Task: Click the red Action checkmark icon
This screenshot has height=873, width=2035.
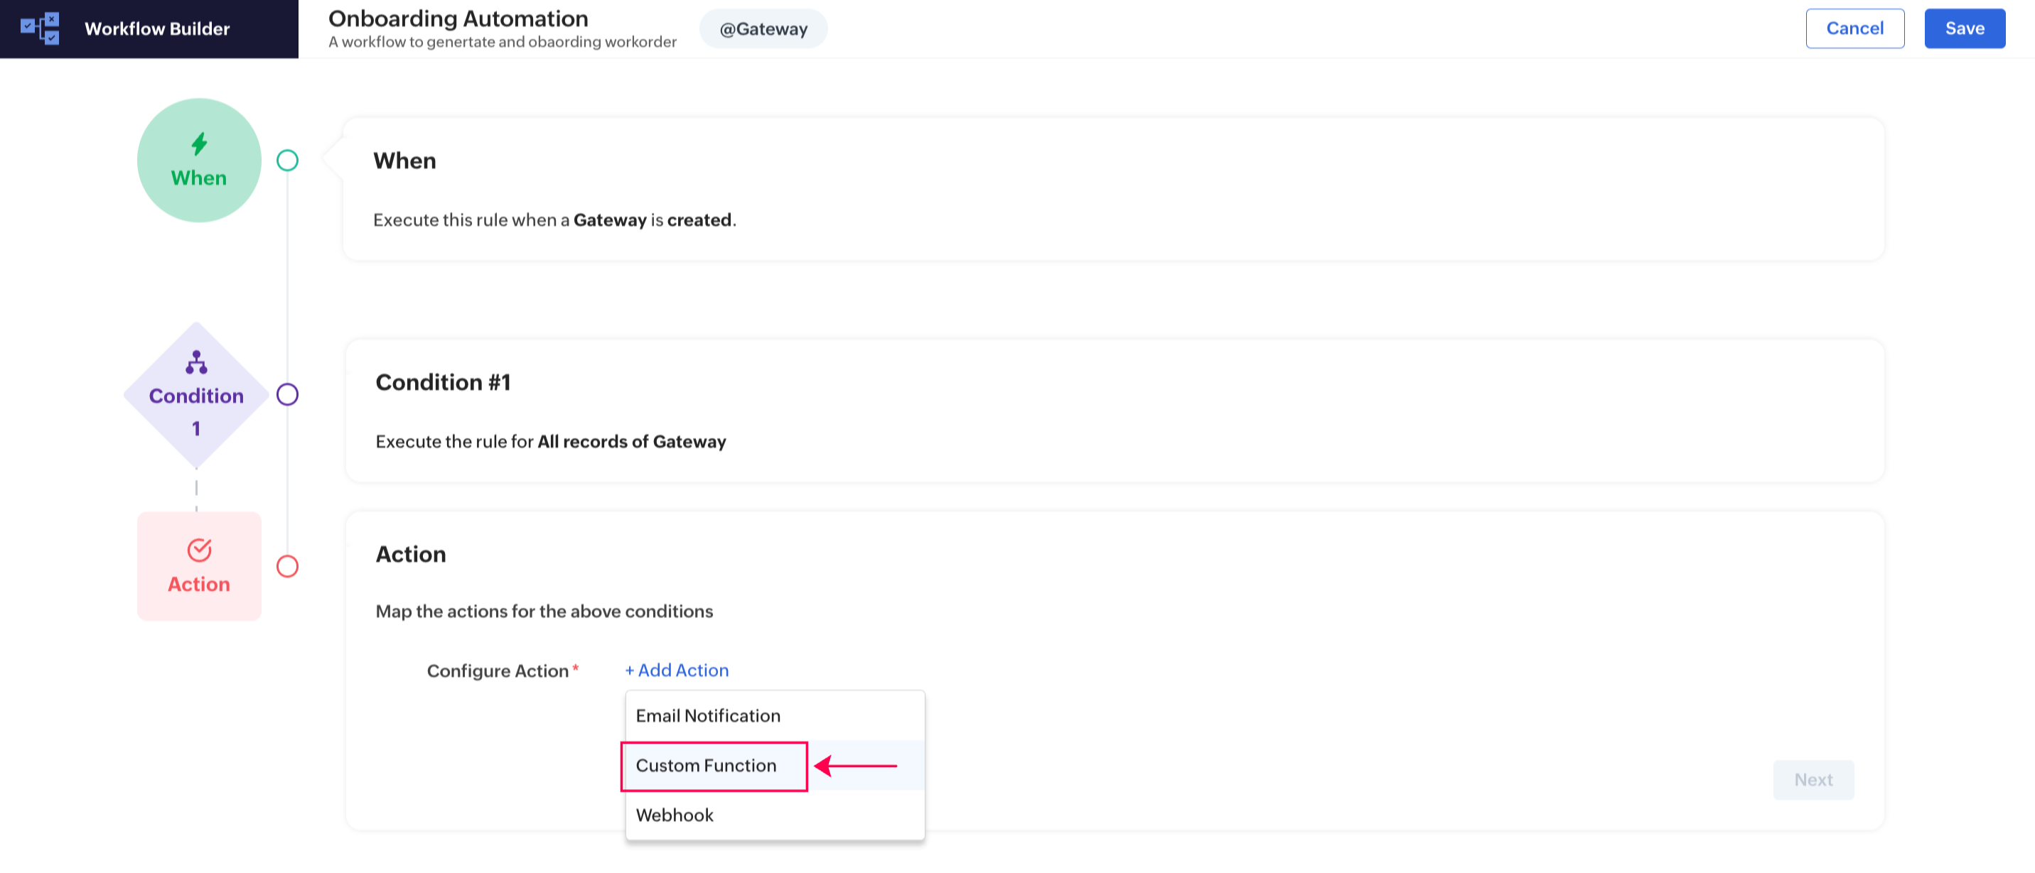Action: [199, 549]
